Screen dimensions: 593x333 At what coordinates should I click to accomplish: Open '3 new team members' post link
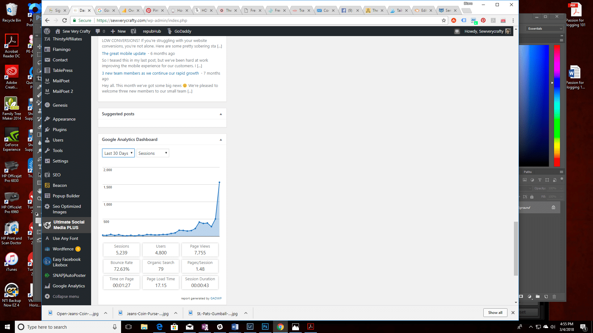pos(150,73)
